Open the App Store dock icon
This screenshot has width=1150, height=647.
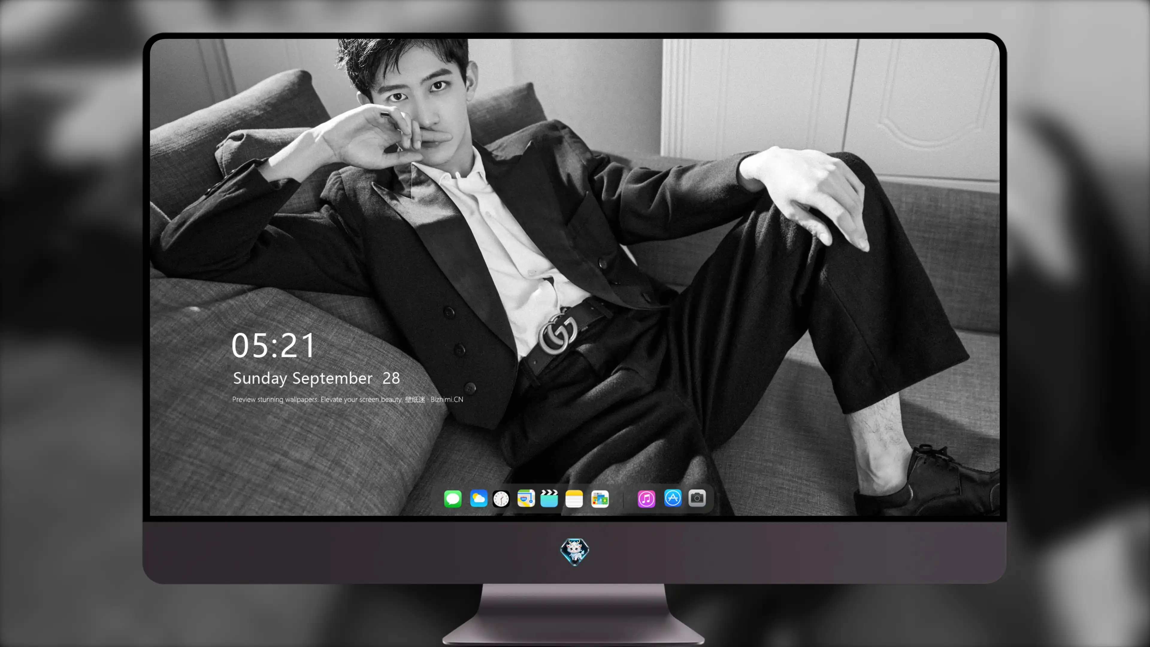(x=673, y=498)
